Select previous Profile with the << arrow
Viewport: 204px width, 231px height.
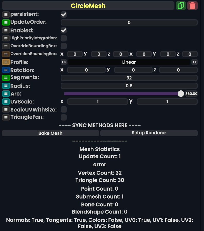pos(64,62)
